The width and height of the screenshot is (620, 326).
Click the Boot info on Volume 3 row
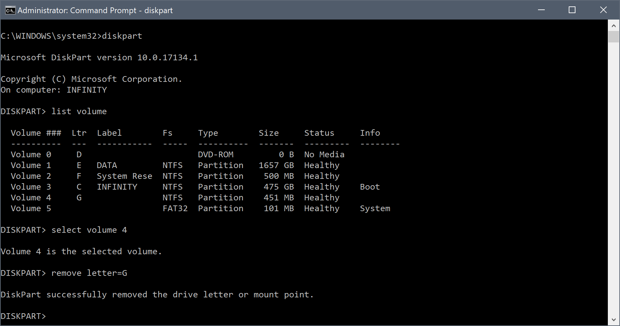tap(370, 187)
